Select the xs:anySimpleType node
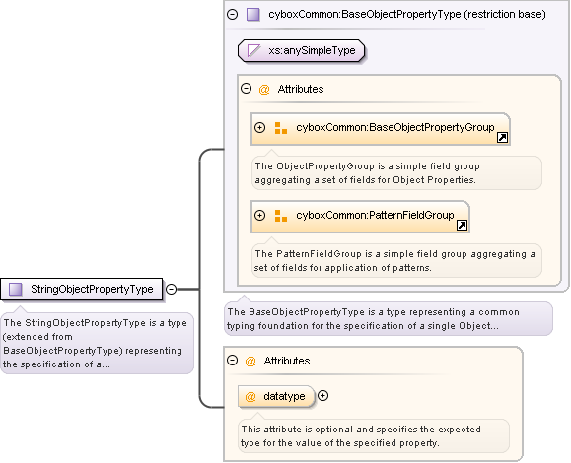 pos(301,50)
